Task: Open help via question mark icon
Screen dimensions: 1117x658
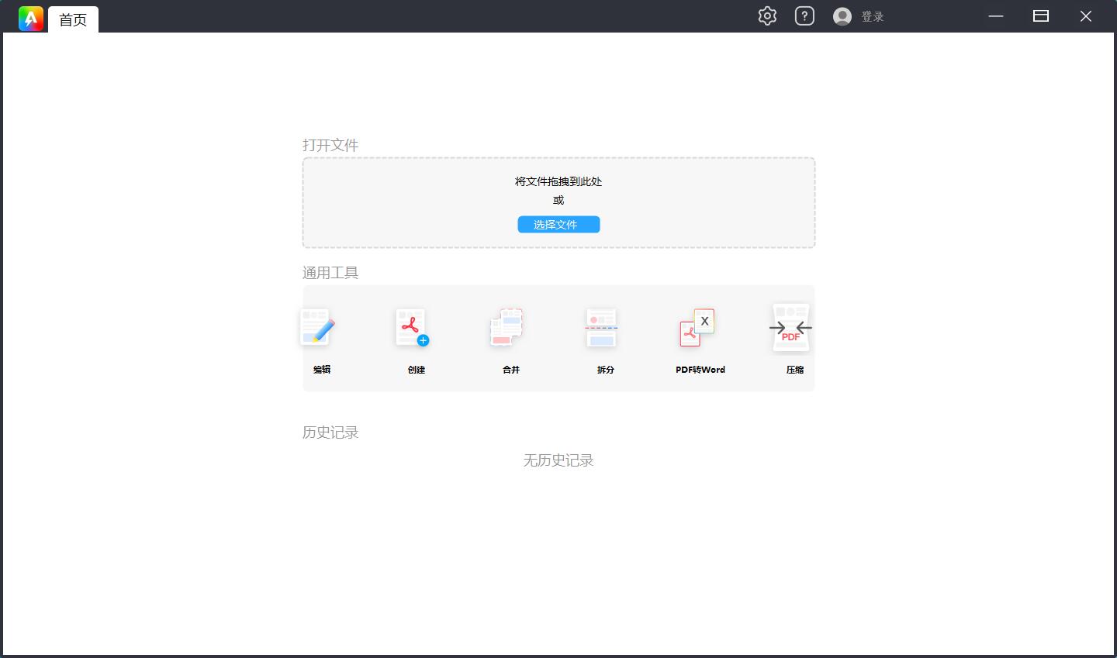Action: (804, 16)
